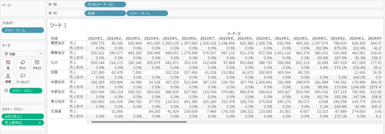Image resolution: width=385 pixels, height=134 pixels.
Task: Select the cell value 1,029,941
Action: pos(263,82)
